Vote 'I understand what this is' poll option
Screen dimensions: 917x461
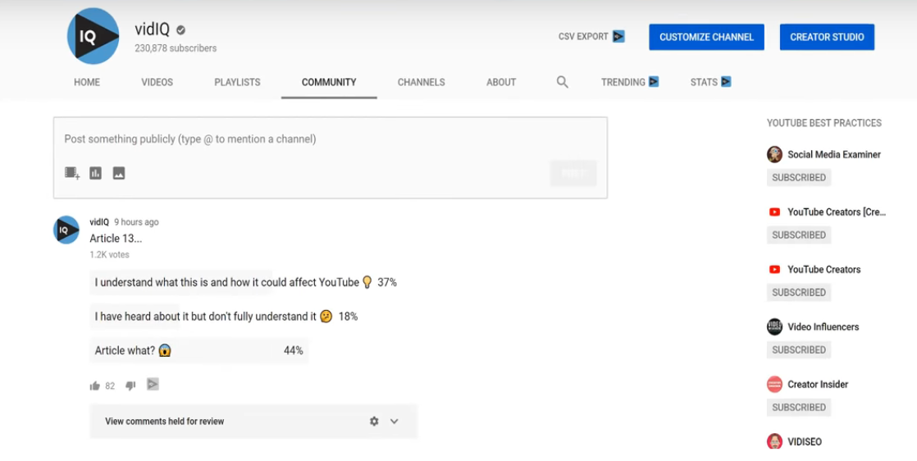tap(245, 282)
